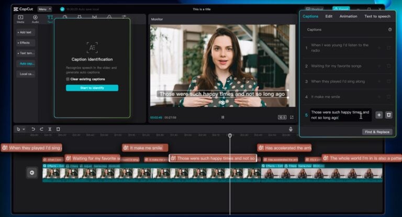Click the microphone record voiceover icon
The image size is (402, 217).
click(291, 129)
